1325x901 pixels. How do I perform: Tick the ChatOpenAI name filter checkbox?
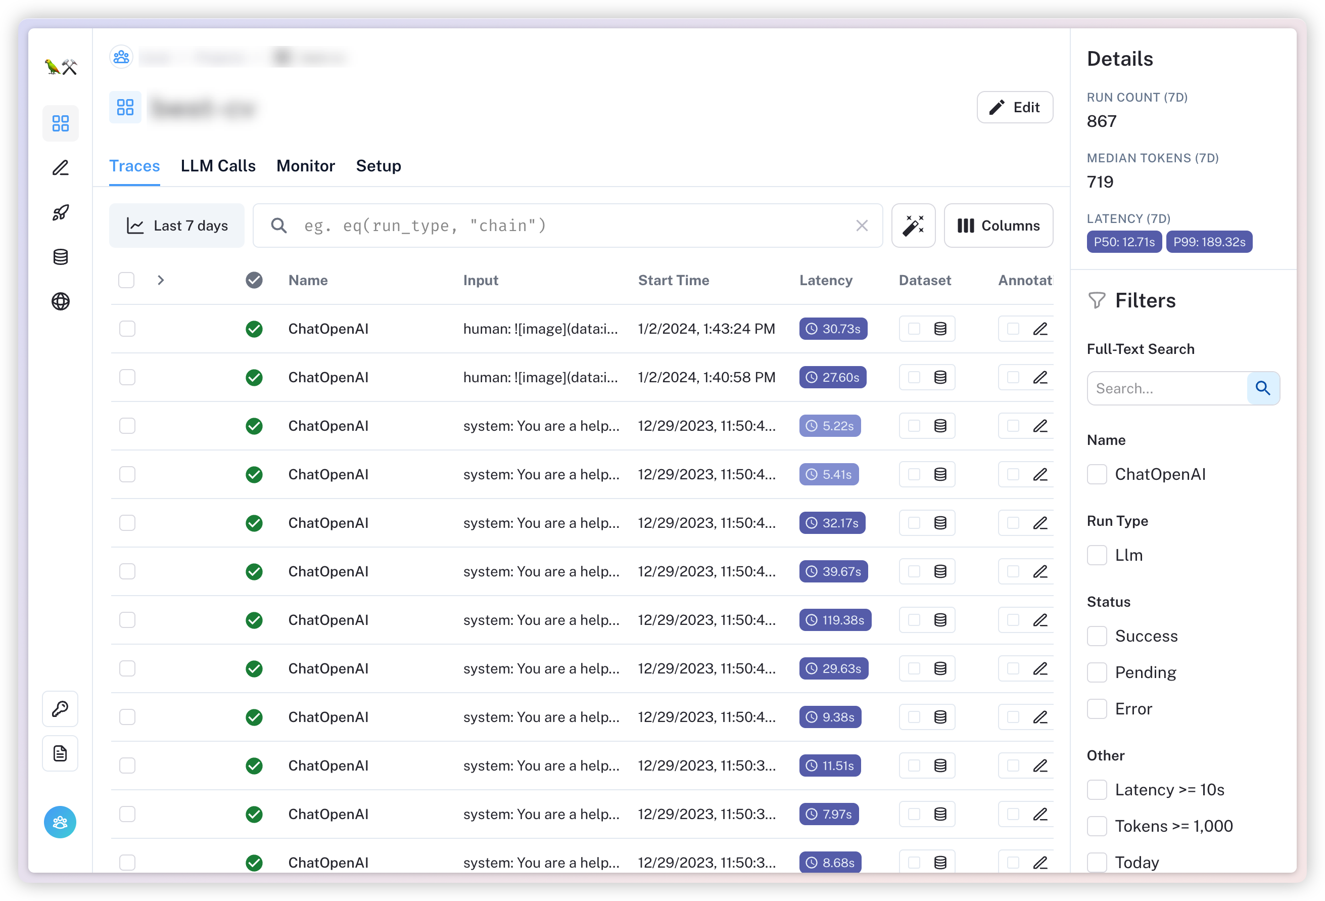[x=1097, y=474]
